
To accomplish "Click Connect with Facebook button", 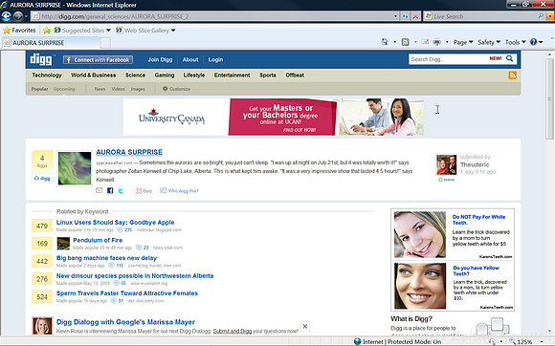I will click(98, 59).
